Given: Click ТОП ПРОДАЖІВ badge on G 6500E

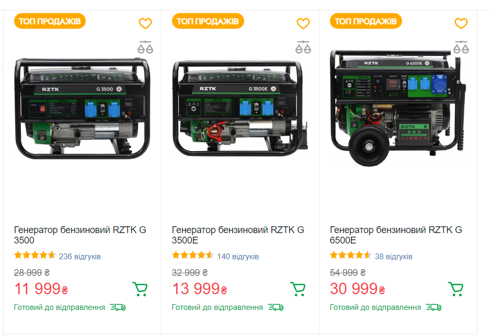Looking at the screenshot, I should click(x=365, y=21).
